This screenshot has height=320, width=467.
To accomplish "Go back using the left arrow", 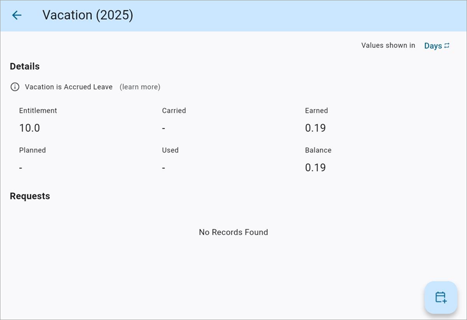I will [x=17, y=15].
